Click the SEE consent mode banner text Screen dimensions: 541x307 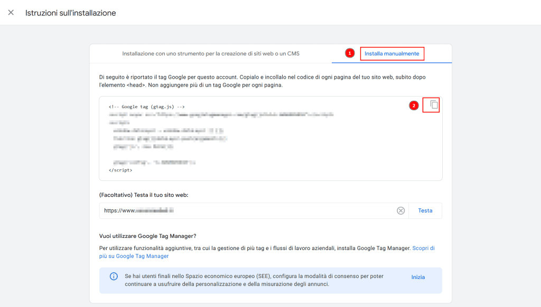coord(254,280)
